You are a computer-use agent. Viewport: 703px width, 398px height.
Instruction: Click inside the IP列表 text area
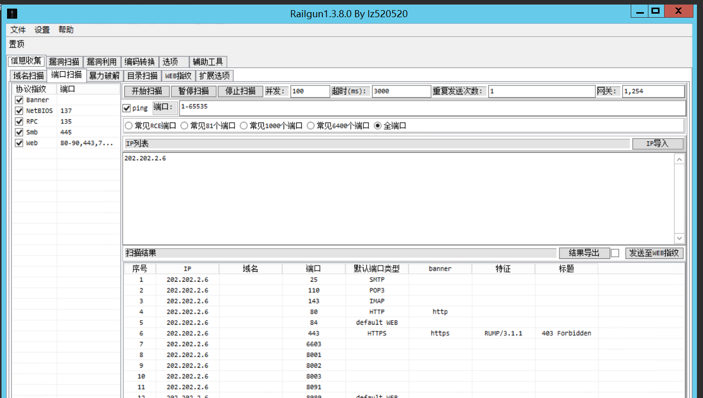(x=398, y=198)
